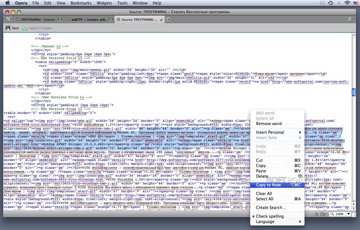Toggle the Opera panels wrench icon

(x=8, y=19)
